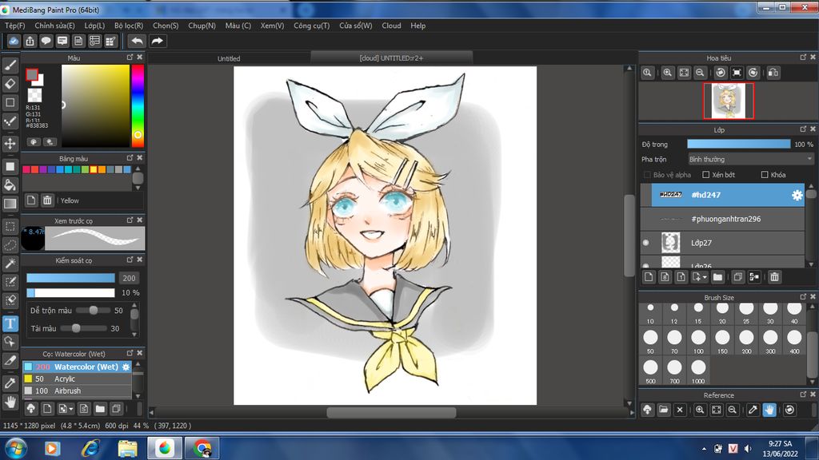Click the share/export icon
The image size is (819, 460).
tap(30, 41)
